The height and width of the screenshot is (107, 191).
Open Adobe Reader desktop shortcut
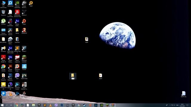pos(3,59)
